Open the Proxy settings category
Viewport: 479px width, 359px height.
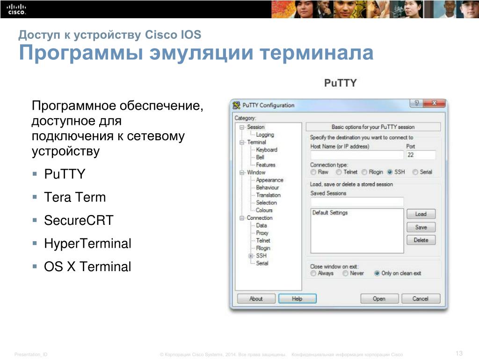click(x=262, y=233)
